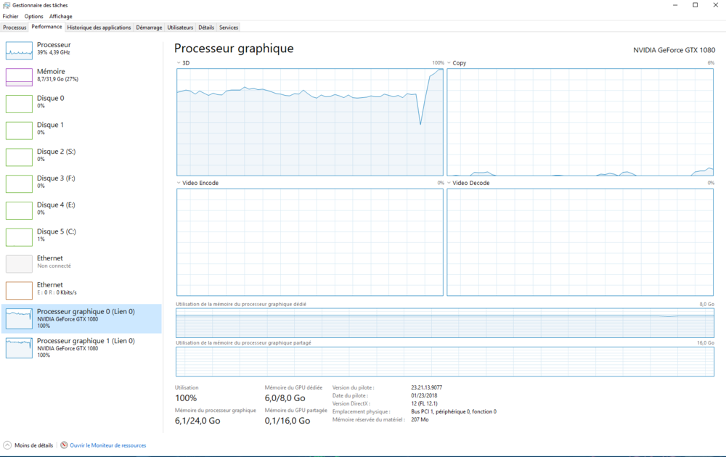
Task: Open the Démarrage tab
Action: 149,28
